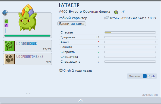The image size is (161, 104).
Task: Click the Счастье happiness bar
Action: pos(130,32)
